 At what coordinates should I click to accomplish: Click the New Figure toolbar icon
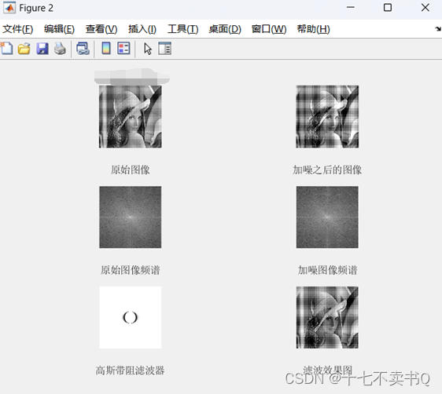[6, 49]
